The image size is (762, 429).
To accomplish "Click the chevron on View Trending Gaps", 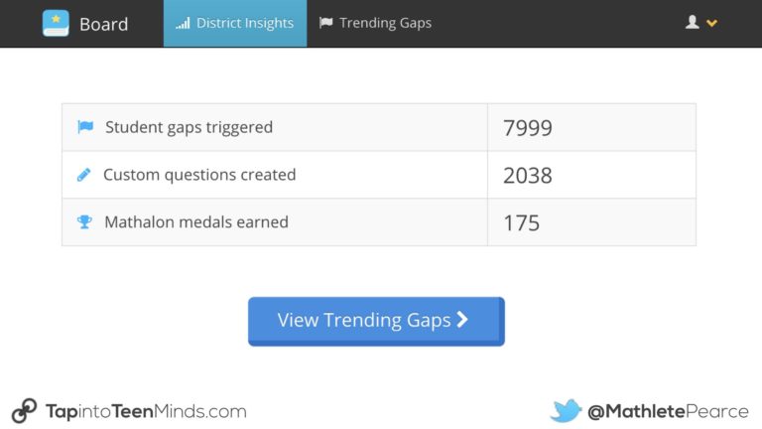I will point(461,320).
